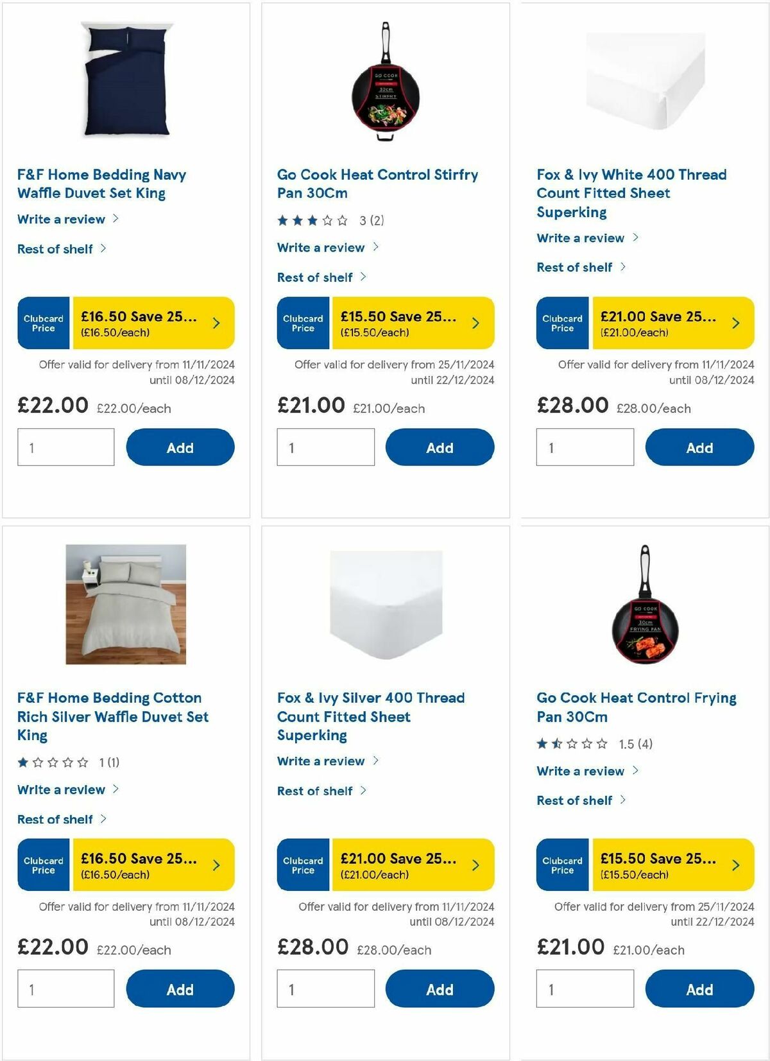
Task: Click the Clubcard Price badge for Fox & Ivy White sheet
Action: (x=561, y=323)
